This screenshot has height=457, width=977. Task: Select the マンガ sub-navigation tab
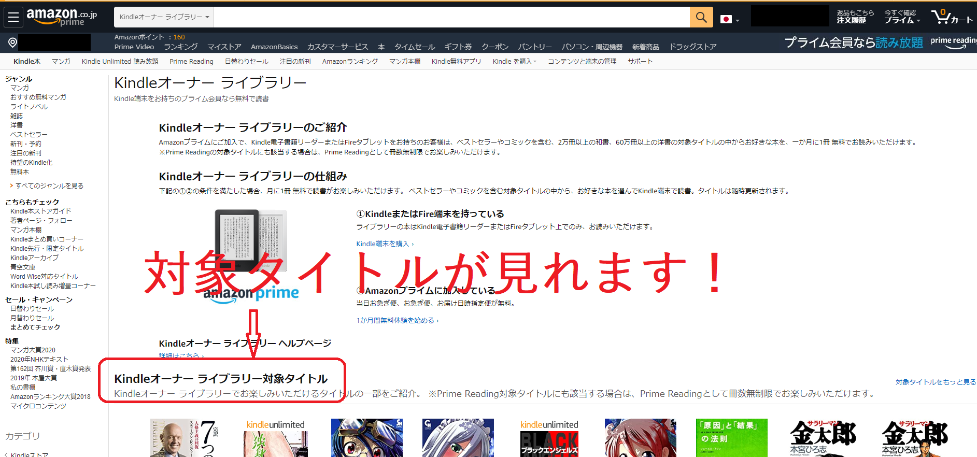coord(61,61)
